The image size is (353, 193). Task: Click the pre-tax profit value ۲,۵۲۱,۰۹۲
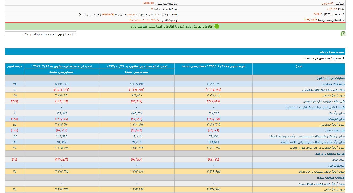[214, 148]
